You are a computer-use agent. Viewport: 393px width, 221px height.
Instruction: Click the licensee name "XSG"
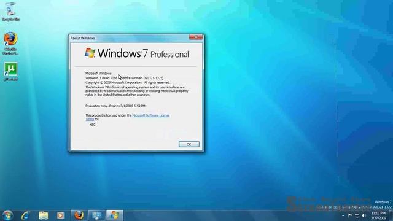click(x=93, y=125)
